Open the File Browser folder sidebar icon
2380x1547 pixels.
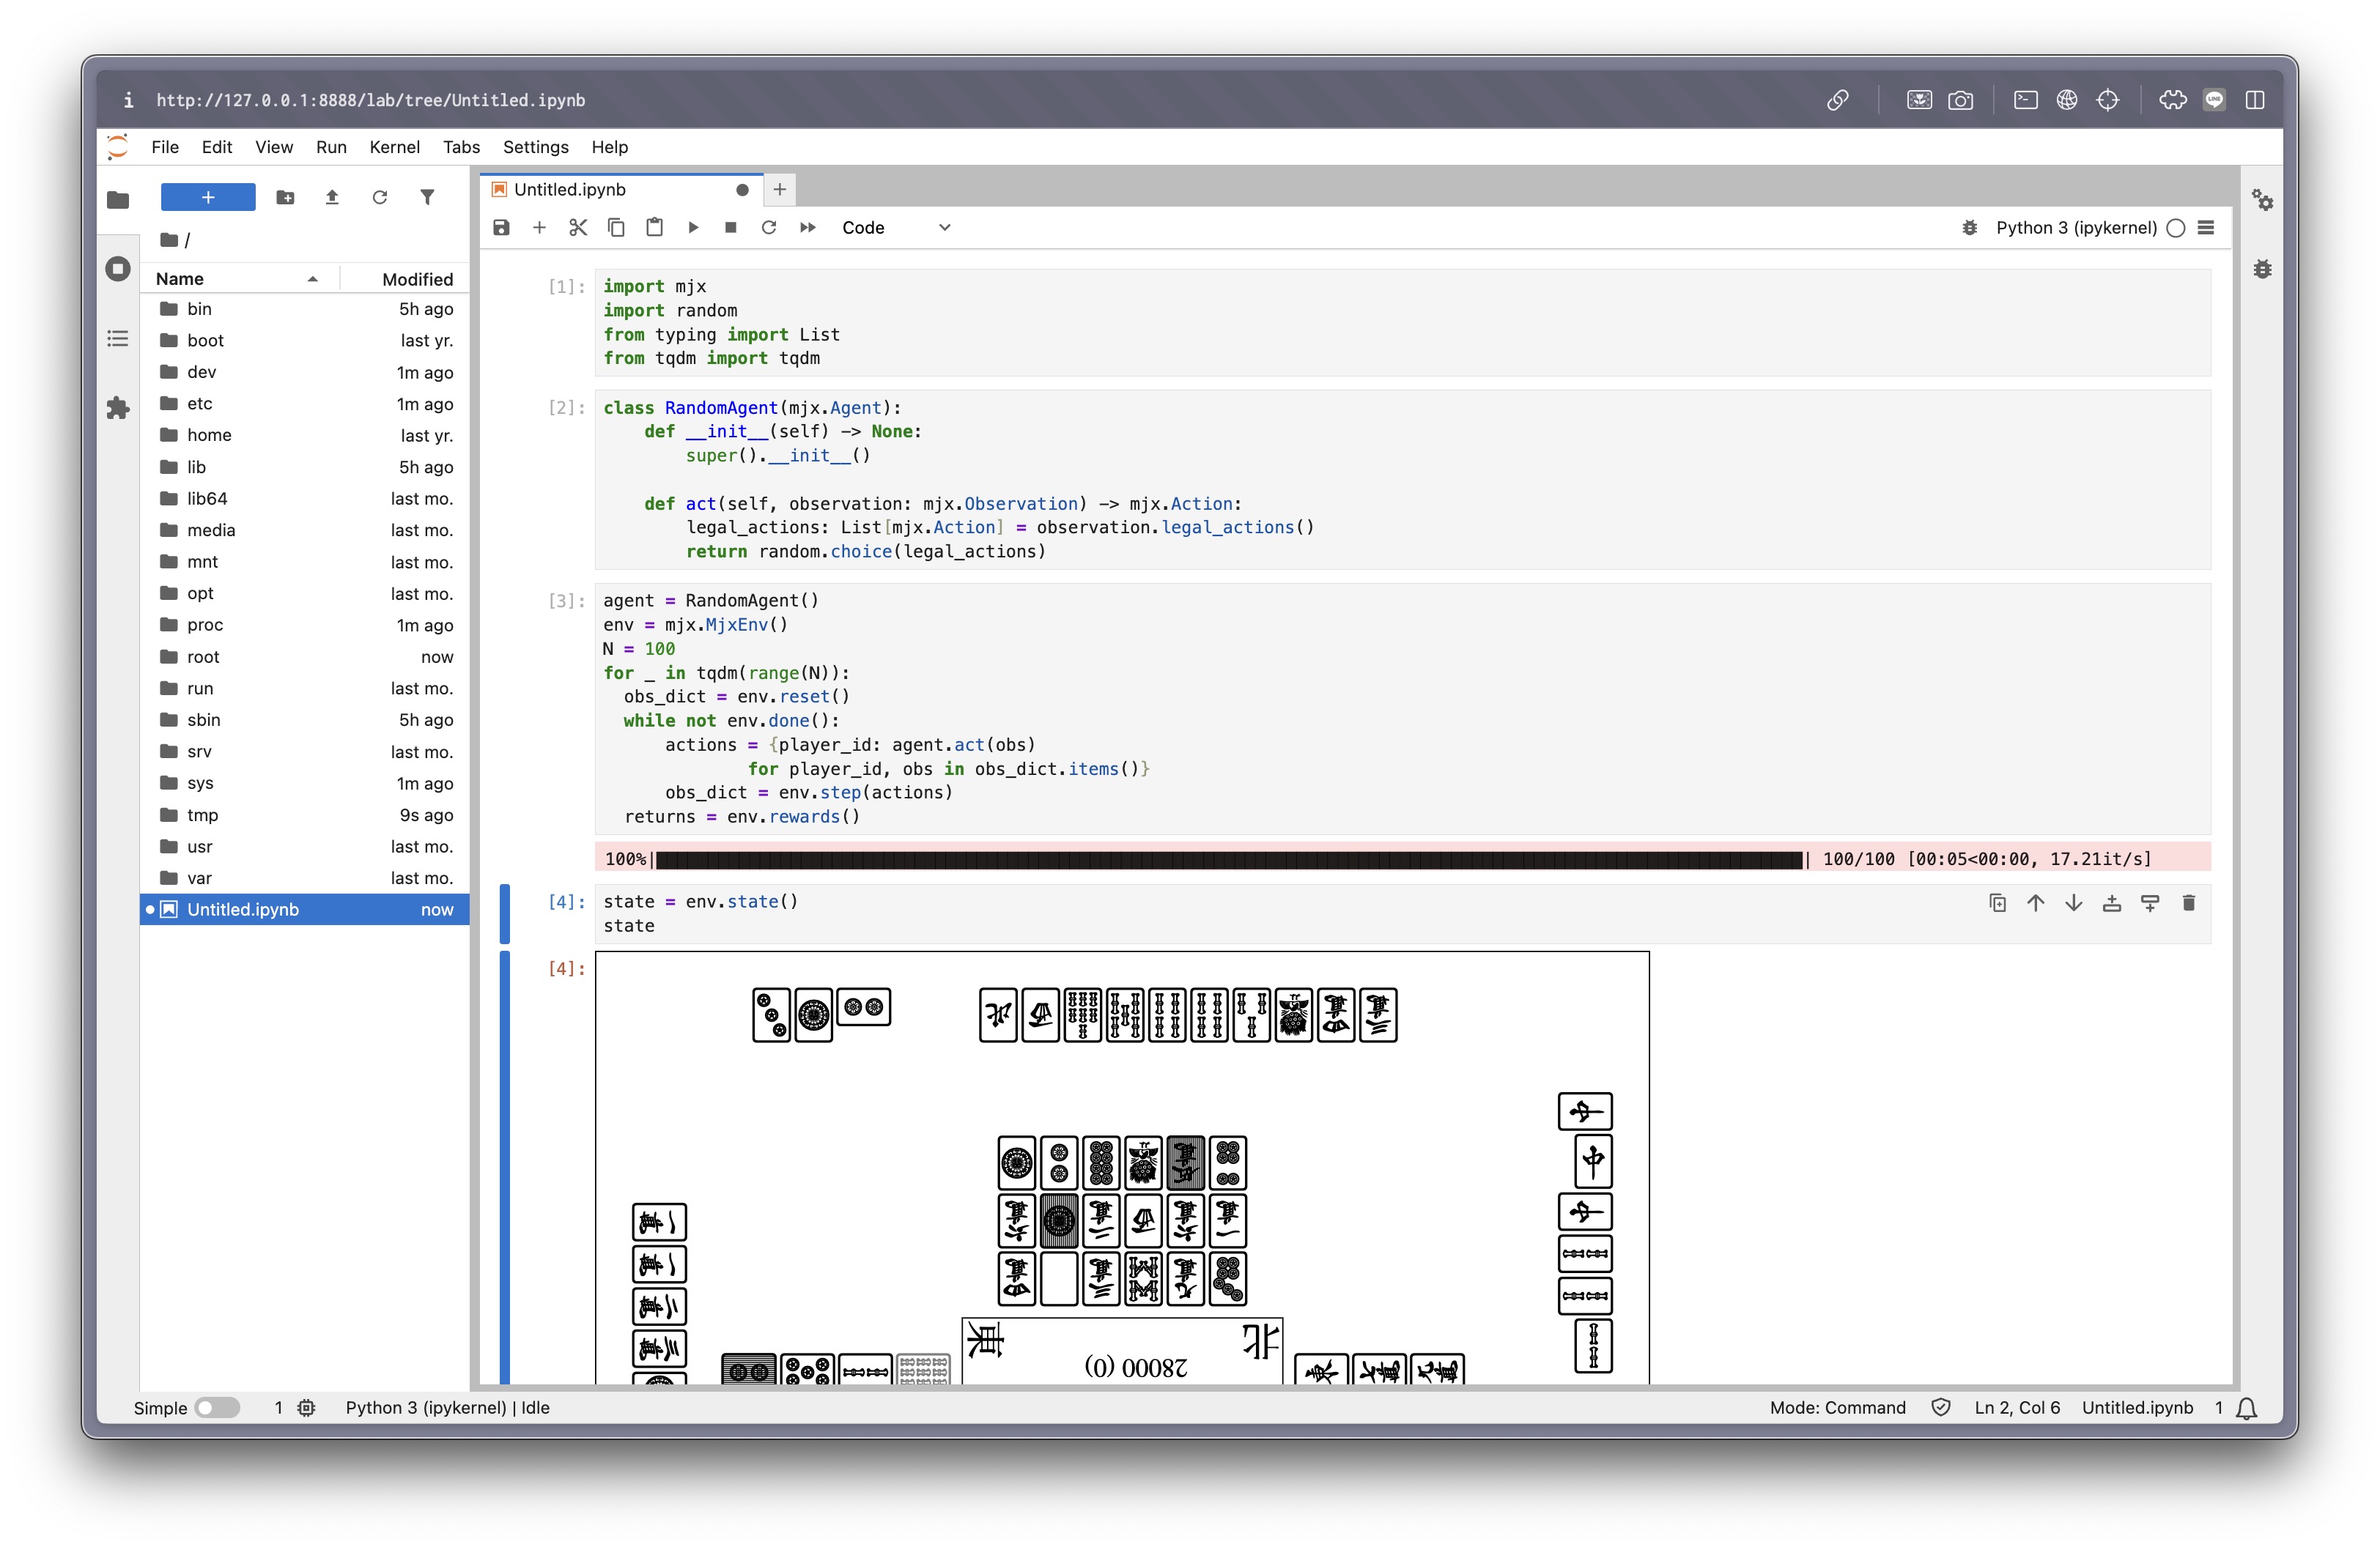[x=118, y=200]
